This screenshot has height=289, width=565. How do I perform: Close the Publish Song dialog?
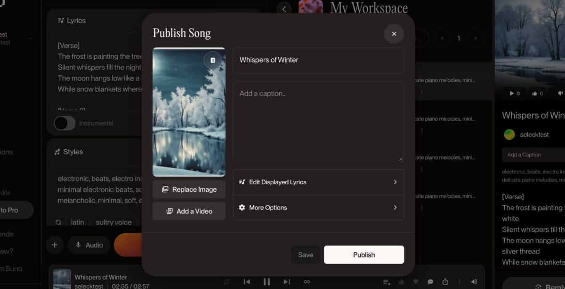pyautogui.click(x=394, y=34)
